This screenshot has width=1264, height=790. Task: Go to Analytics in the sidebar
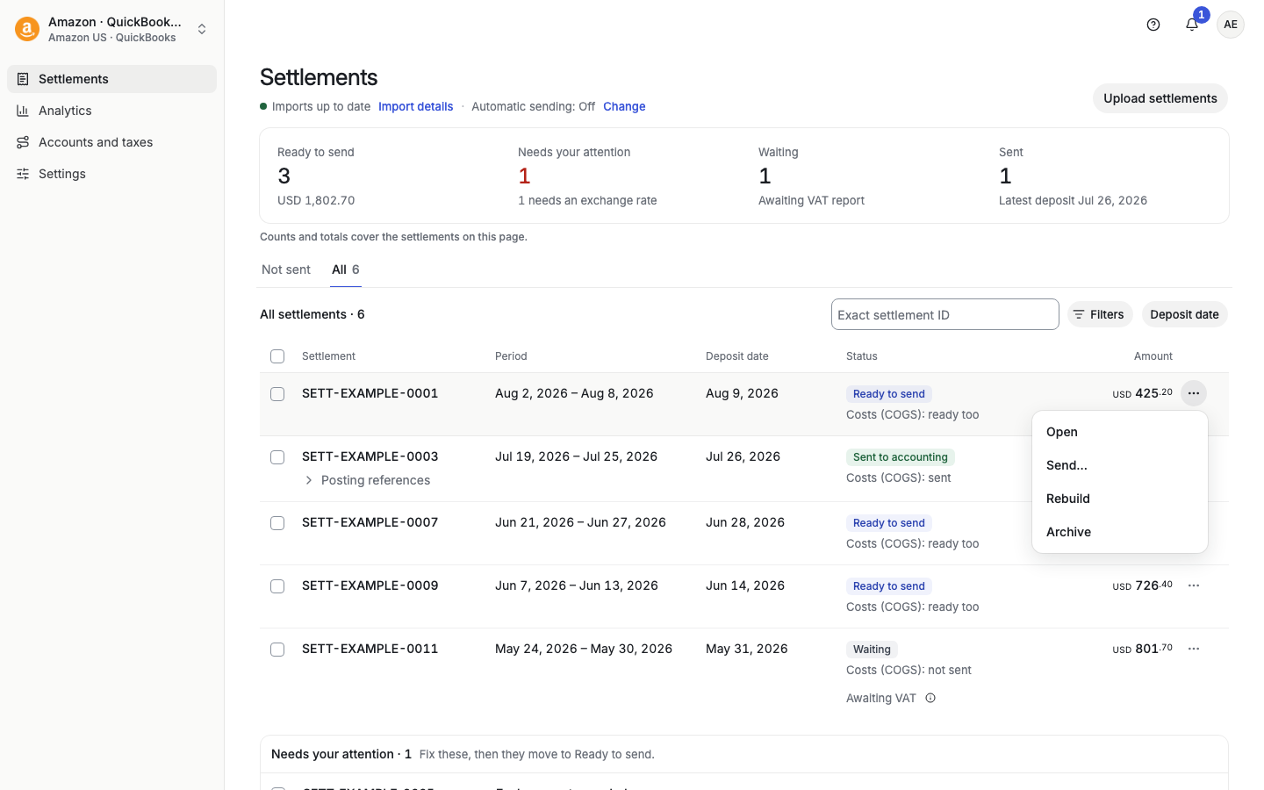click(112, 111)
